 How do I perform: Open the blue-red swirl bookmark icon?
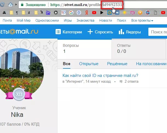148,13
